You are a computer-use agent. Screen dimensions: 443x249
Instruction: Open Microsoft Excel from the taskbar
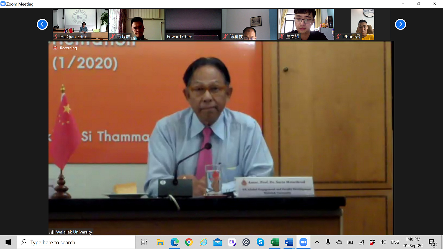click(274, 242)
